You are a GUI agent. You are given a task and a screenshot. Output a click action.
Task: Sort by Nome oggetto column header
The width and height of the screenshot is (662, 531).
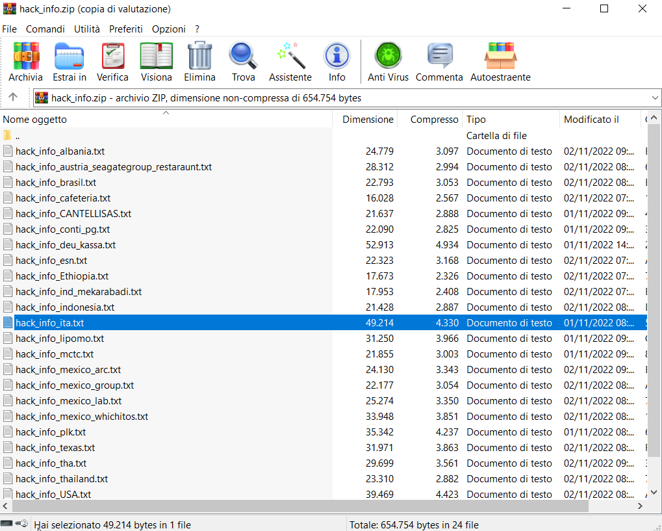tap(35, 120)
